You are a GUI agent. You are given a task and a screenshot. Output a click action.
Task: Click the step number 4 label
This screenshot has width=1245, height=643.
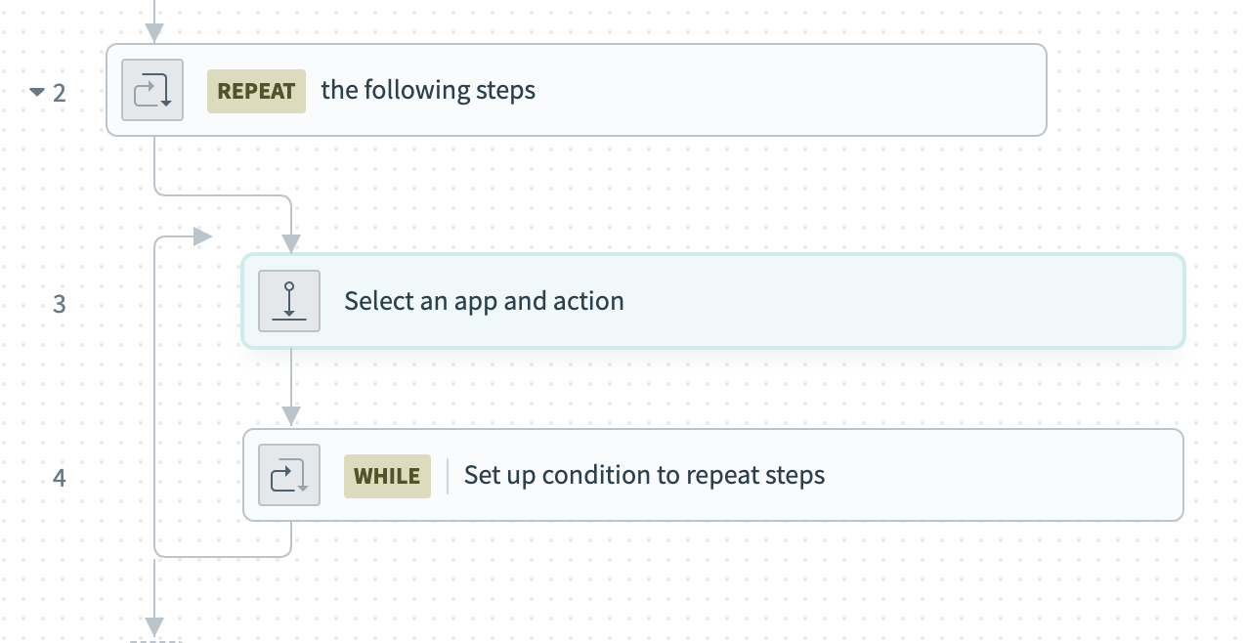click(60, 478)
